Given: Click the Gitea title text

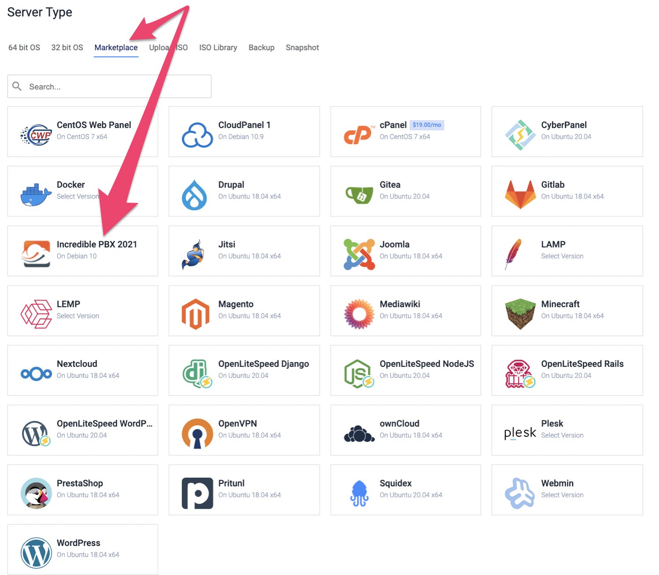Looking at the screenshot, I should (x=390, y=185).
